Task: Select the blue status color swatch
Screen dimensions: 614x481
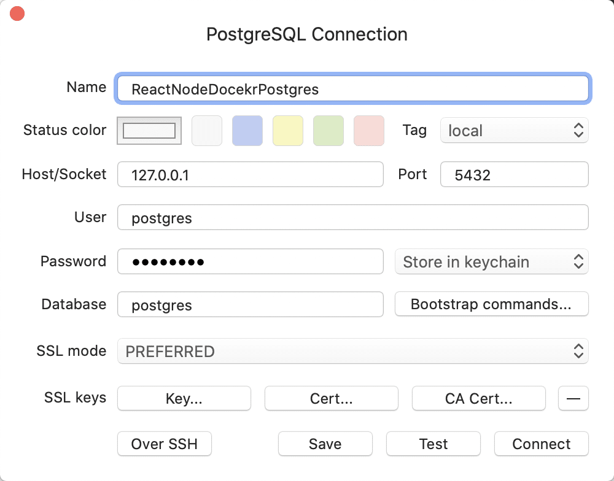Action: click(247, 130)
